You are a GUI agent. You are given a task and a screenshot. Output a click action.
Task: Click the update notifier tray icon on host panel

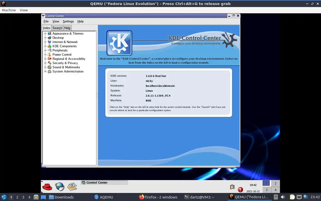pos(305,197)
